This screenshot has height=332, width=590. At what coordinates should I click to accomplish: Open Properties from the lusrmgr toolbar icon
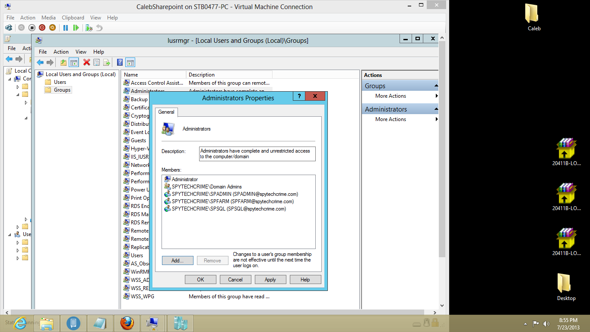96,62
